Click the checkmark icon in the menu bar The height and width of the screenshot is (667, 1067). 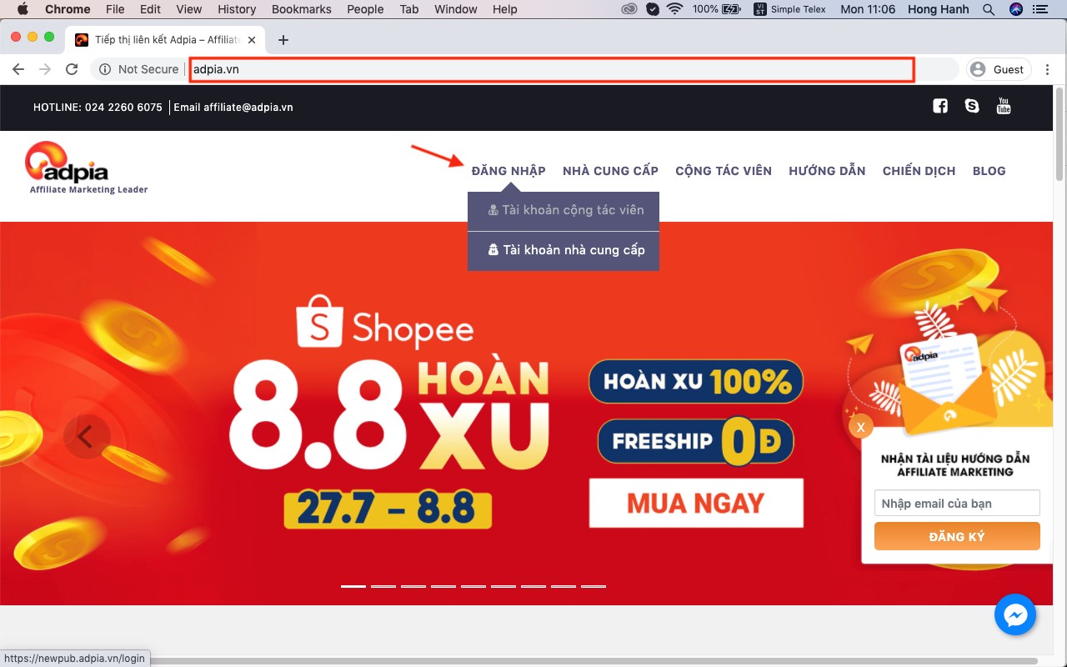point(653,9)
